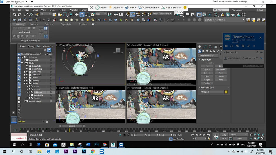
Task: Open the Tools menu
Action: click(x=27, y=10)
